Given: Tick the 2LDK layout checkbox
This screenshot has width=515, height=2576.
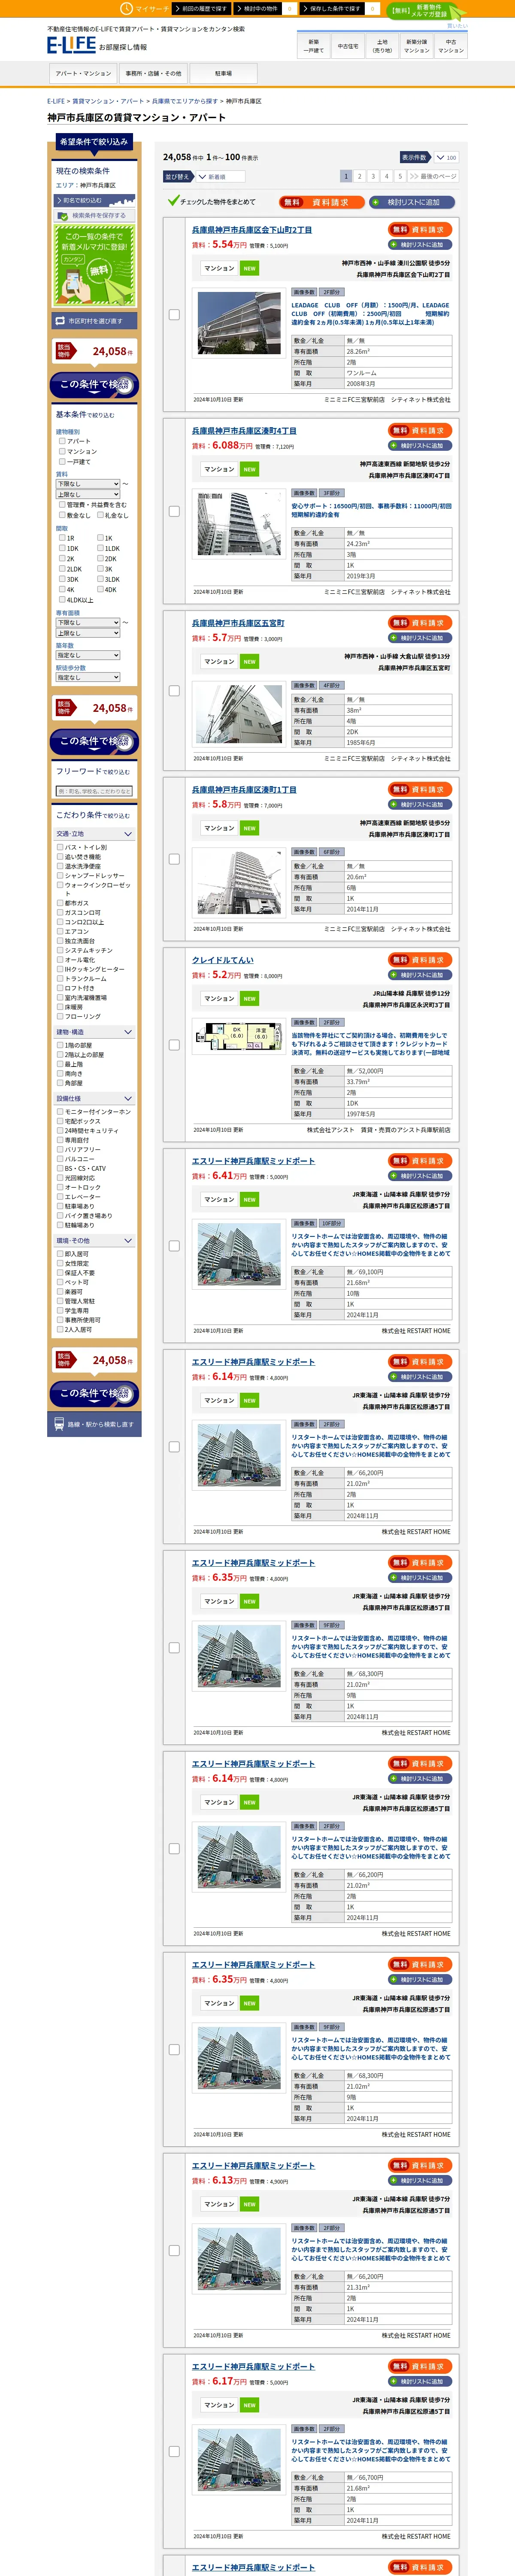Looking at the screenshot, I should (x=62, y=569).
